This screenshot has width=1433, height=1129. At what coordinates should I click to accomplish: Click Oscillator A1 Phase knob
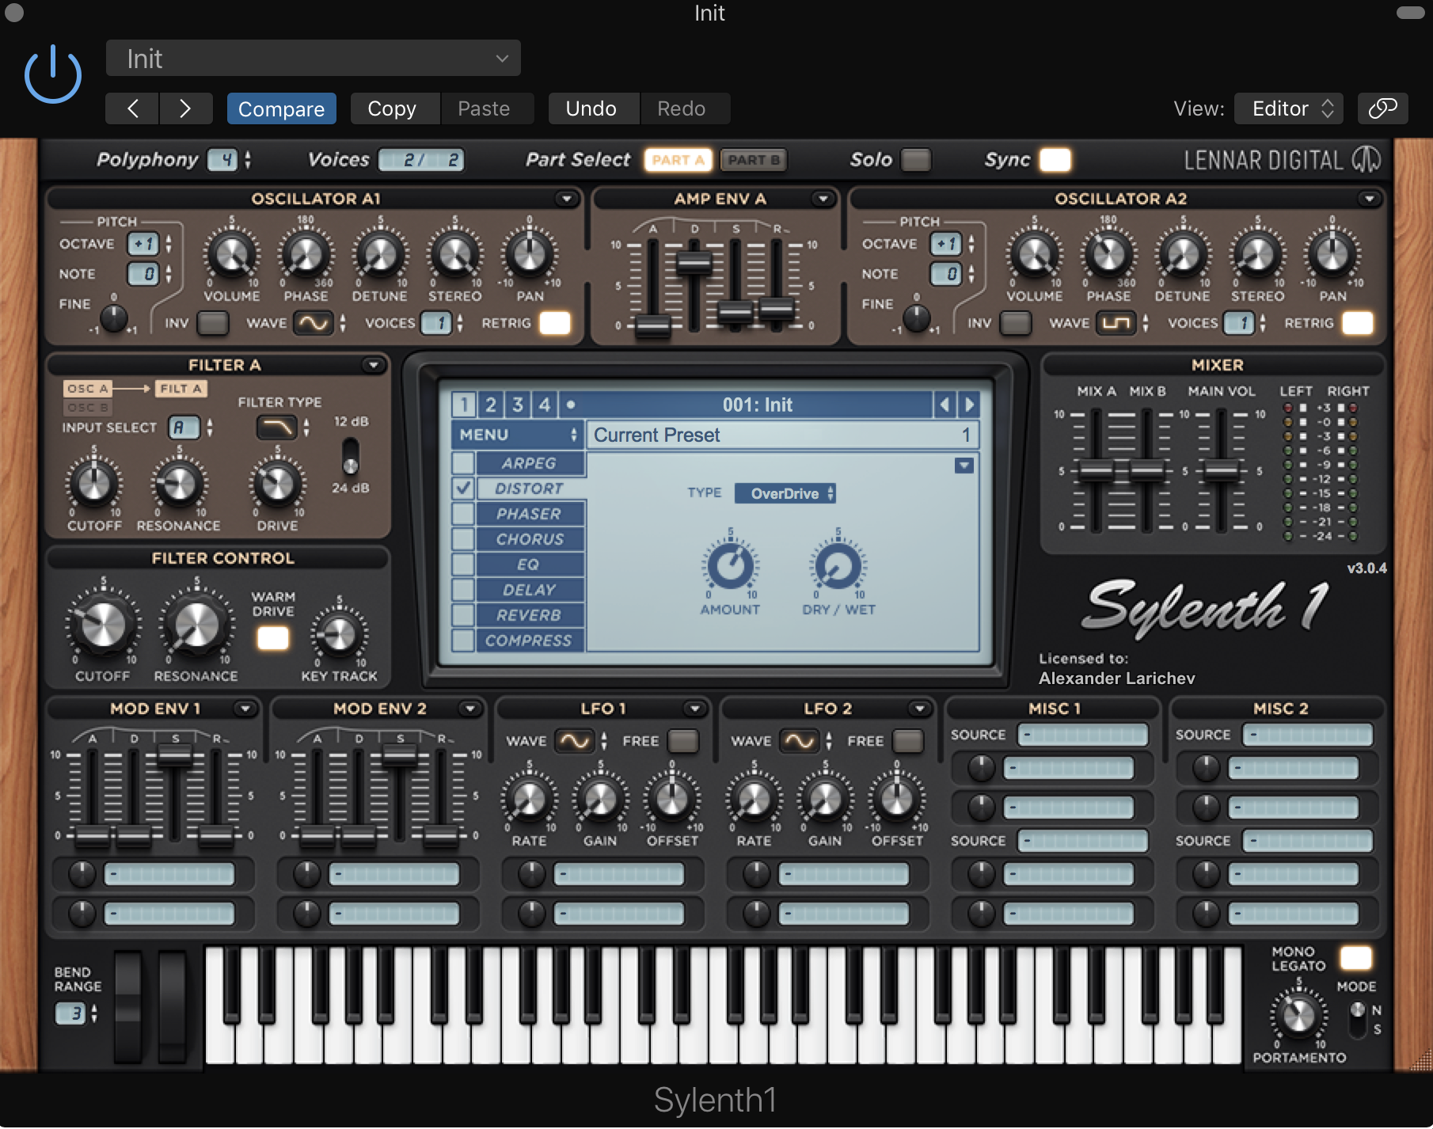306,255
